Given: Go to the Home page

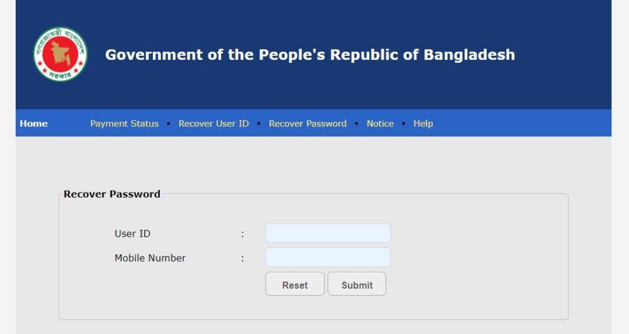Looking at the screenshot, I should (x=34, y=123).
